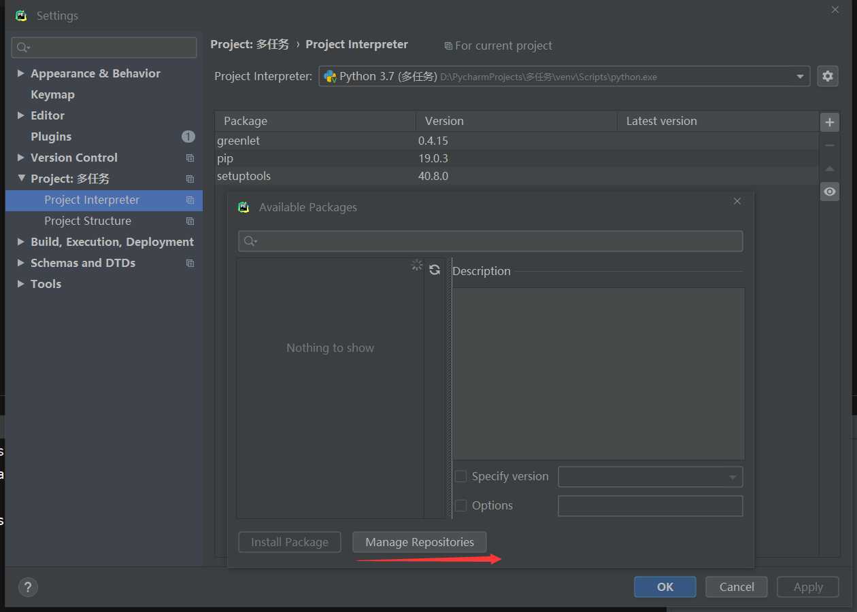857x612 pixels.
Task: Expand the Version Control section
Action: [x=21, y=158]
